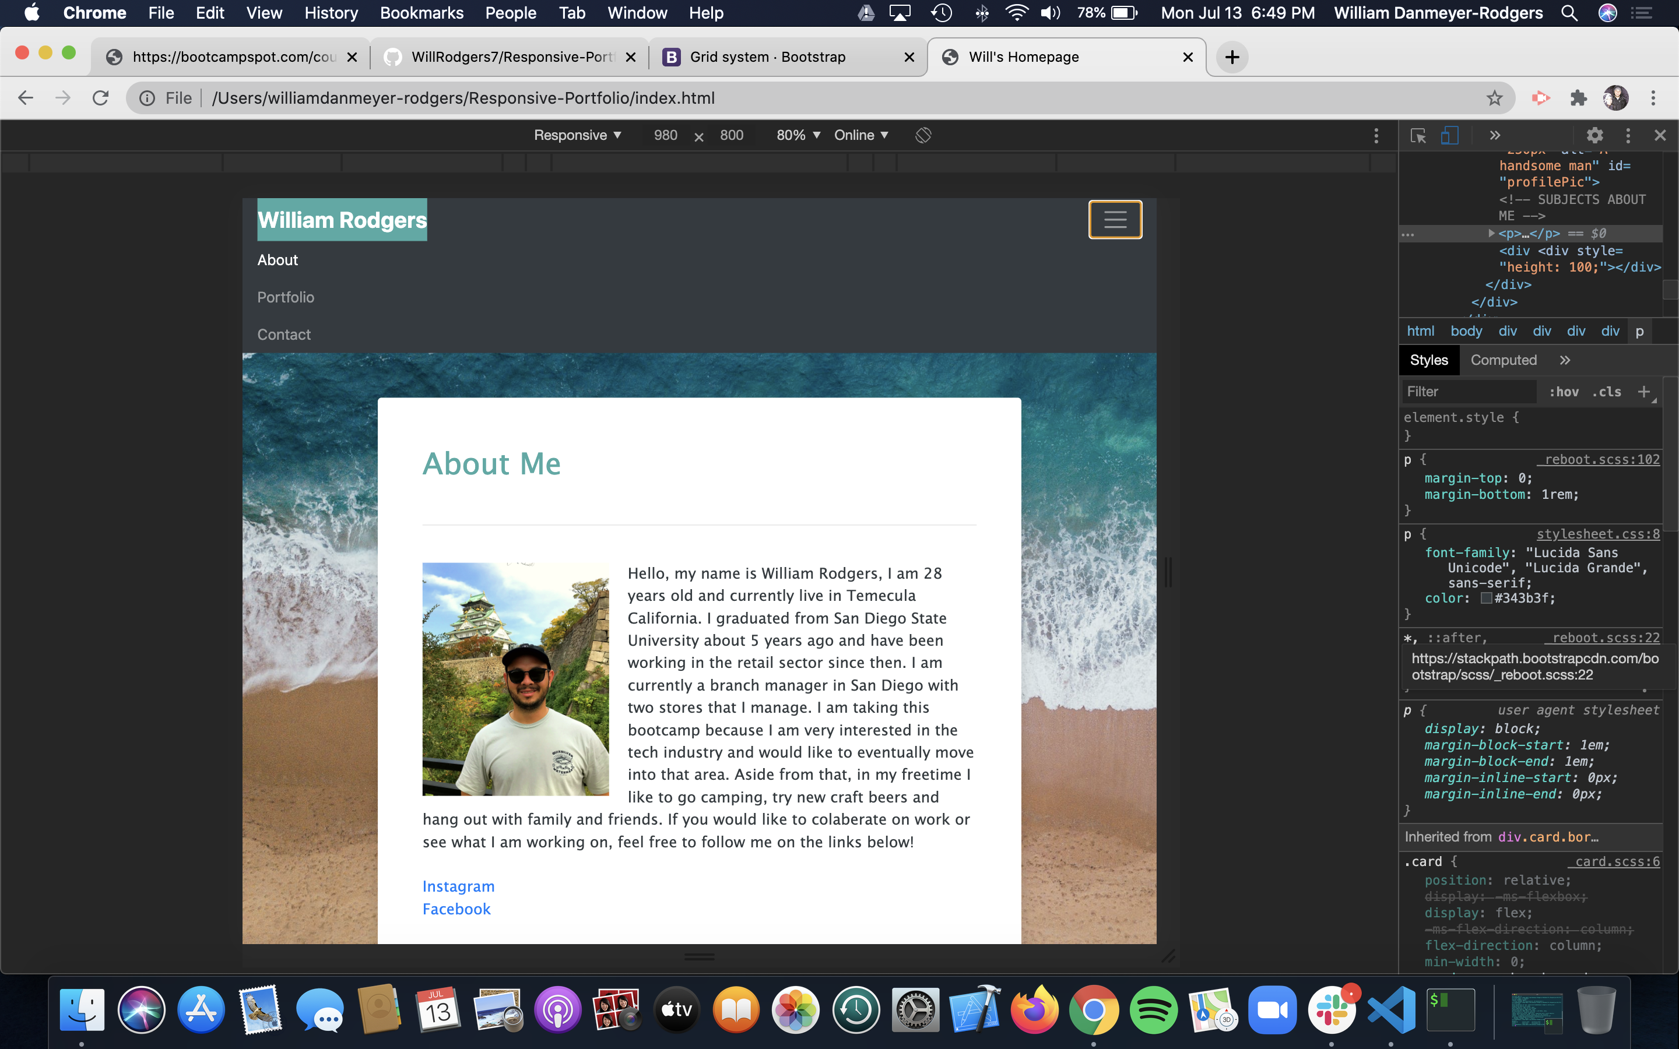
Task: Select body in the DOM breadcrumb
Action: (1466, 331)
